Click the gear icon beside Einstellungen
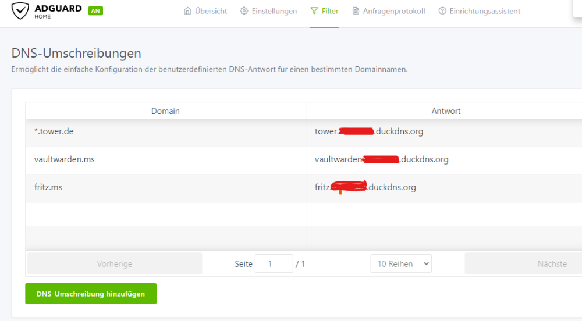The width and height of the screenshot is (582, 321). (244, 11)
